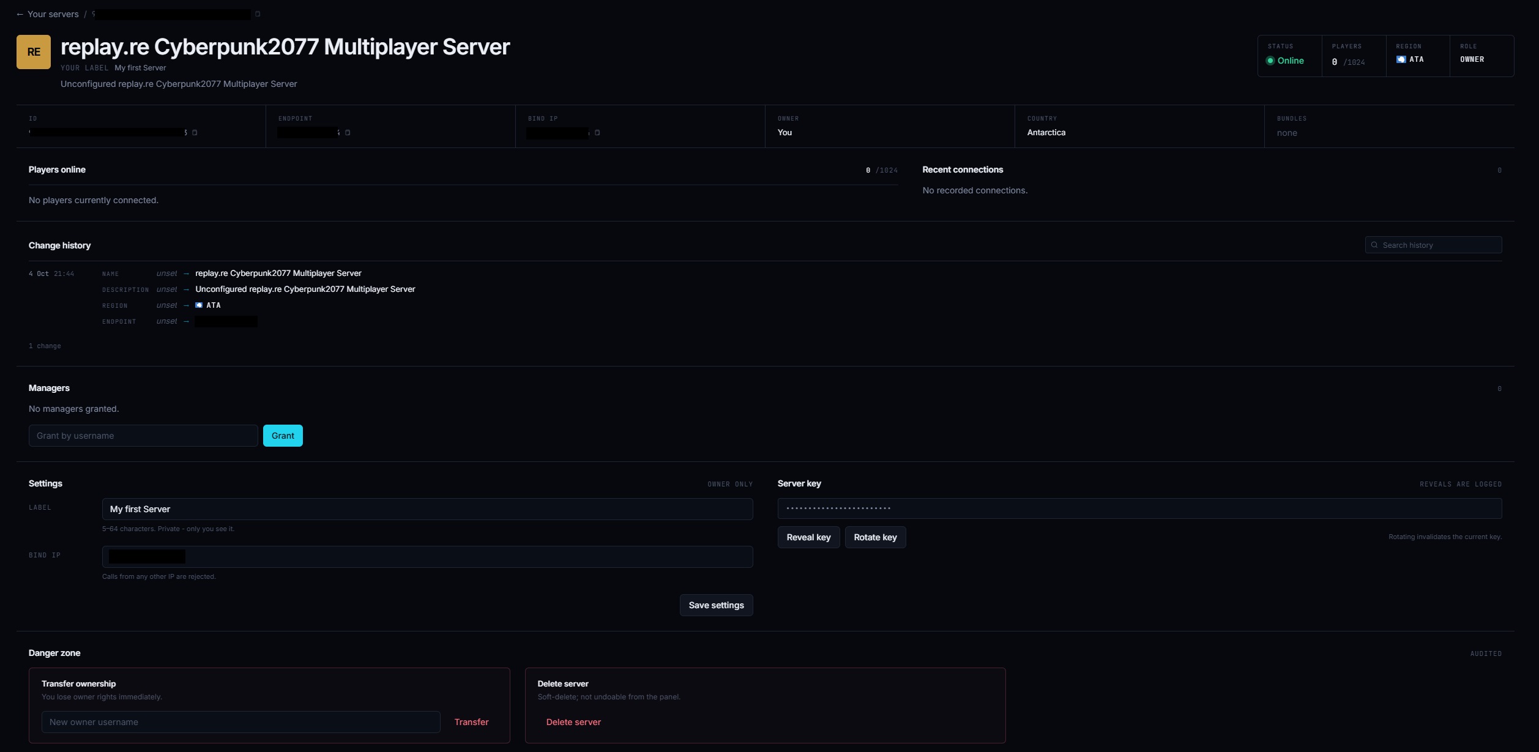1539x752 pixels.
Task: Click the masked Server key field
Action: [1139, 508]
